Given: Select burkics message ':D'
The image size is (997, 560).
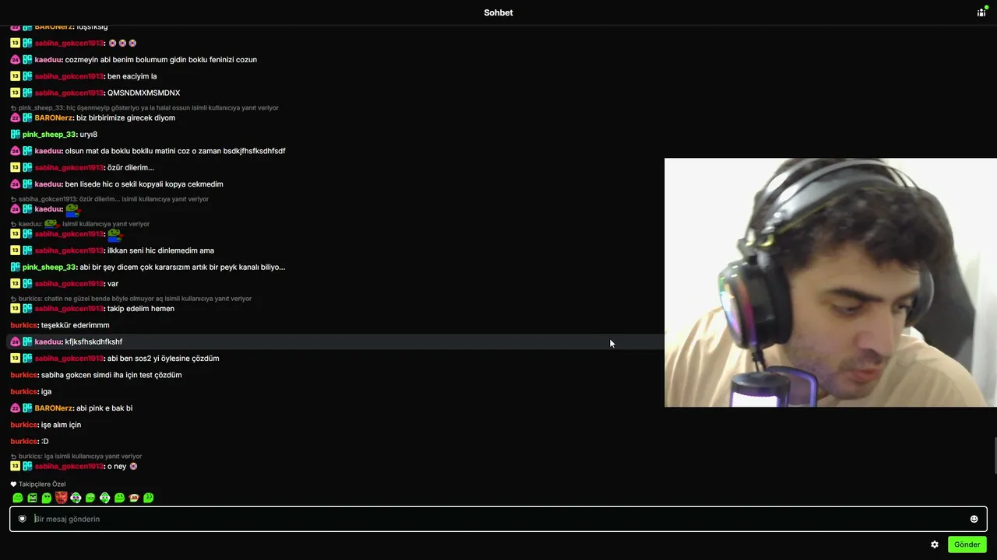Looking at the screenshot, I should tap(44, 442).
